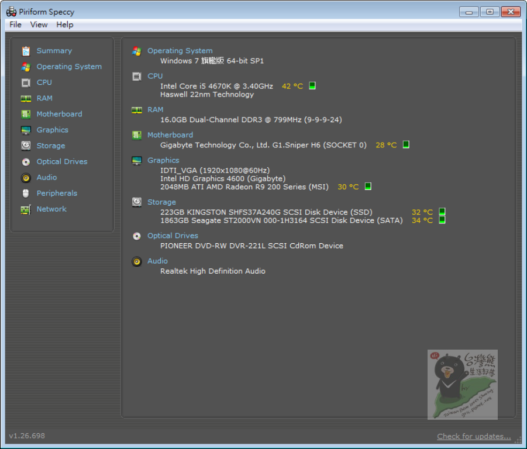This screenshot has width=527, height=449.
Task: Click the Graphics monitor icon in the sidebar
Action: pos(26,130)
